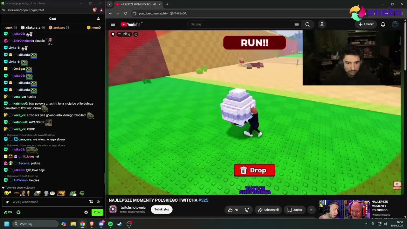Save the video with Zapisz
407x229 pixels.
click(295, 210)
